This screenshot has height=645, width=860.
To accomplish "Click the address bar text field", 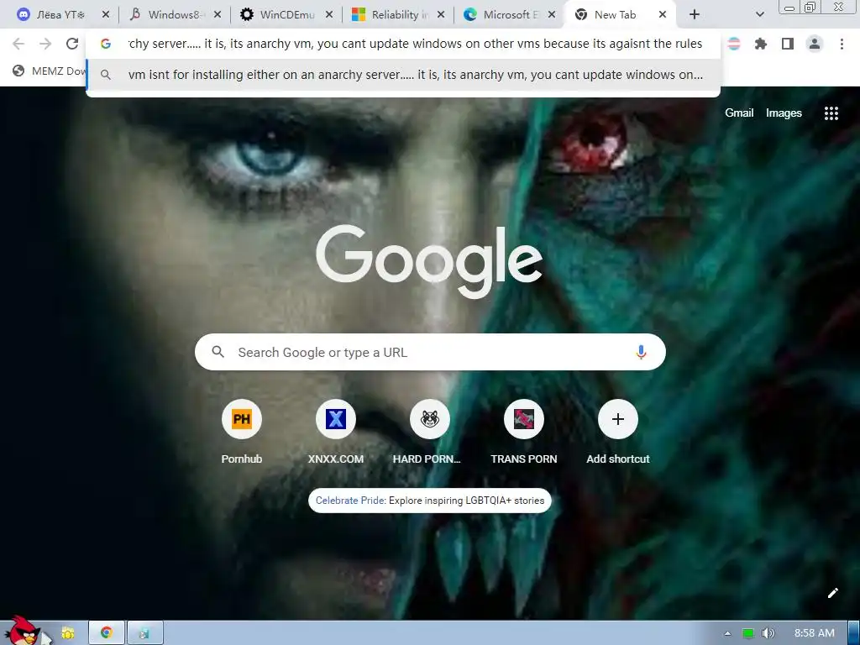I will pos(415,44).
